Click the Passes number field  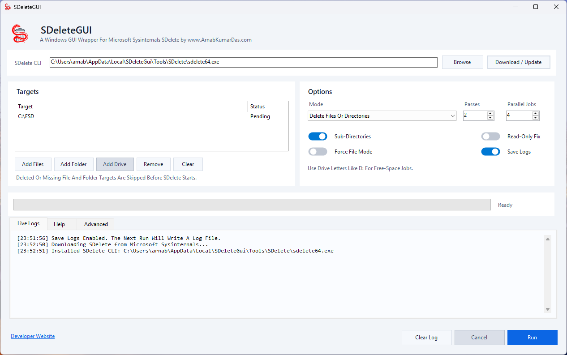(475, 115)
